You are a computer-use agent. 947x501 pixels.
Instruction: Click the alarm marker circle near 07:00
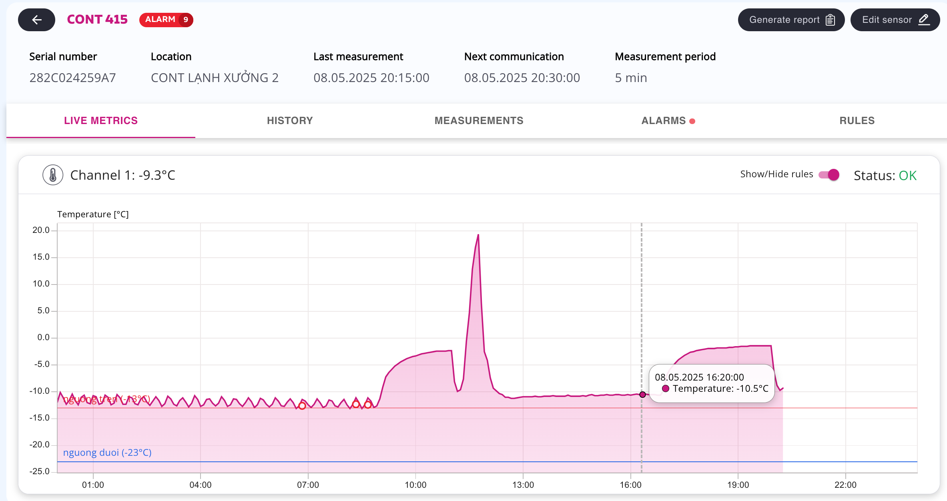(x=302, y=406)
